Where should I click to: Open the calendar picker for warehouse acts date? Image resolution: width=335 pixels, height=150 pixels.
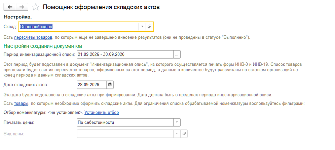[110, 85]
